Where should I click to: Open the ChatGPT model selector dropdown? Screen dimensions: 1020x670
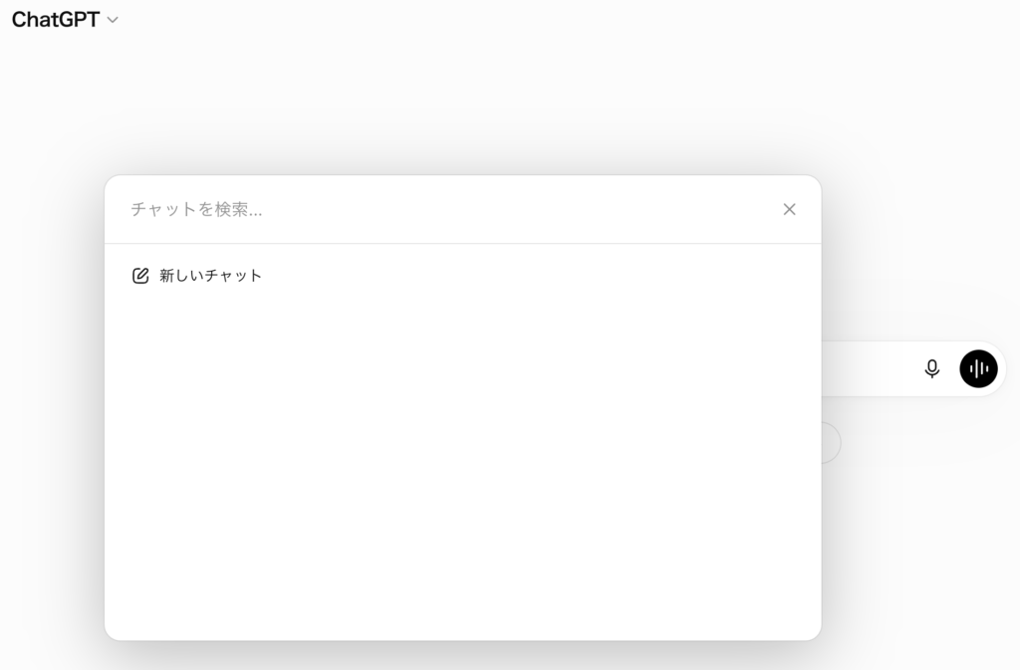pyautogui.click(x=65, y=20)
